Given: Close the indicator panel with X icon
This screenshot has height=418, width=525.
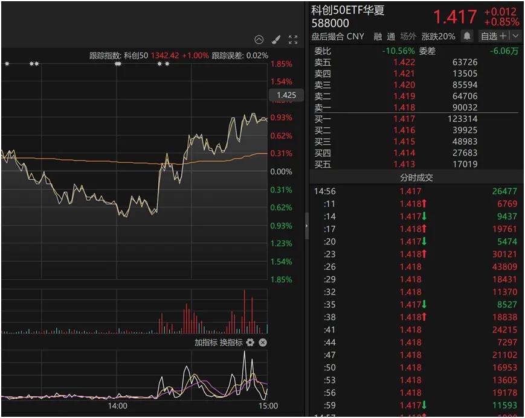Looking at the screenshot, I should (x=263, y=343).
